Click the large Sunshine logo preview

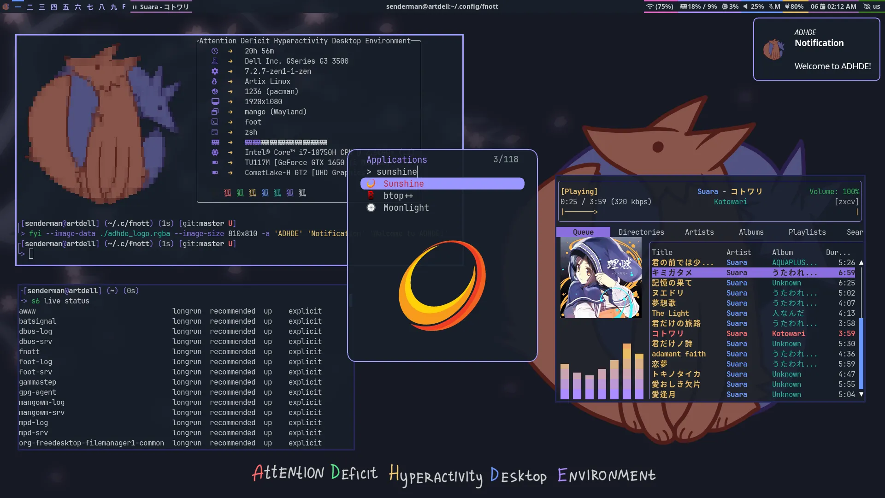(x=442, y=285)
